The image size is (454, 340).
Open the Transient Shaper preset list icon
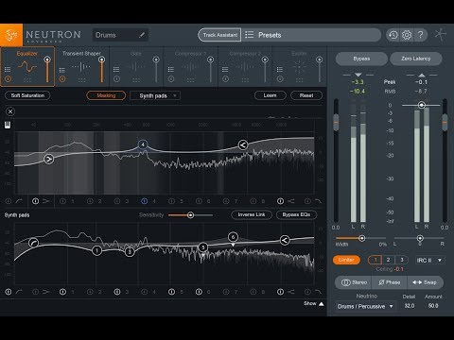[62, 70]
